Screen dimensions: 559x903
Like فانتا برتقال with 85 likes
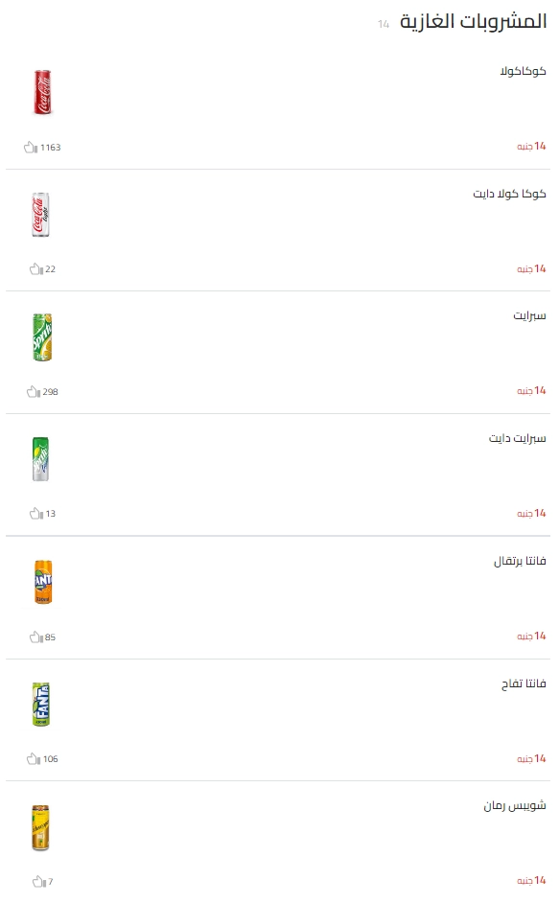click(35, 637)
